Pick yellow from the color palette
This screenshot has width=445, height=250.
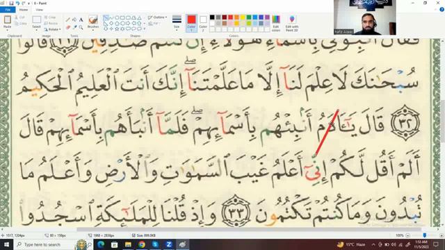click(243, 17)
